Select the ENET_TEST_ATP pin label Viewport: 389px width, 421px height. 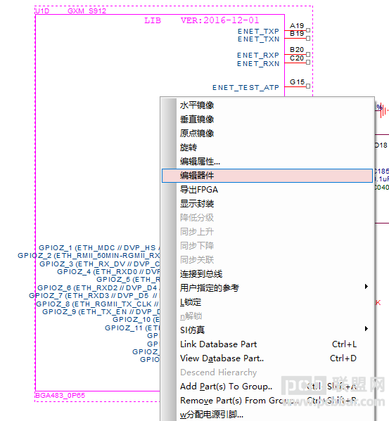[x=245, y=88]
